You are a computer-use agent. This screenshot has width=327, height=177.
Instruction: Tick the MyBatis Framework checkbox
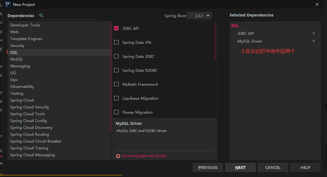(x=117, y=84)
